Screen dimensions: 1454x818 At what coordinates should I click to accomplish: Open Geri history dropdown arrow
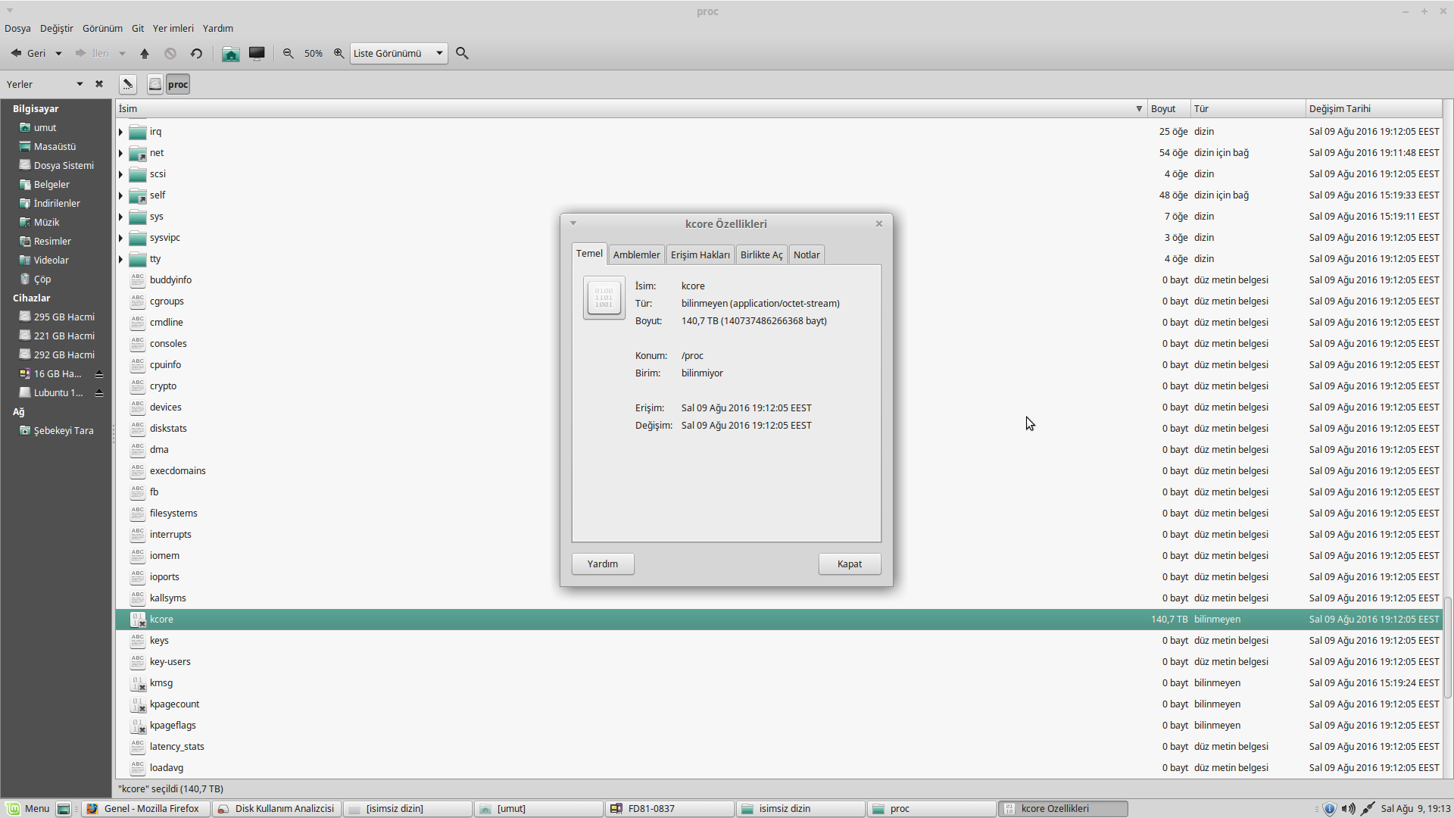coord(58,54)
